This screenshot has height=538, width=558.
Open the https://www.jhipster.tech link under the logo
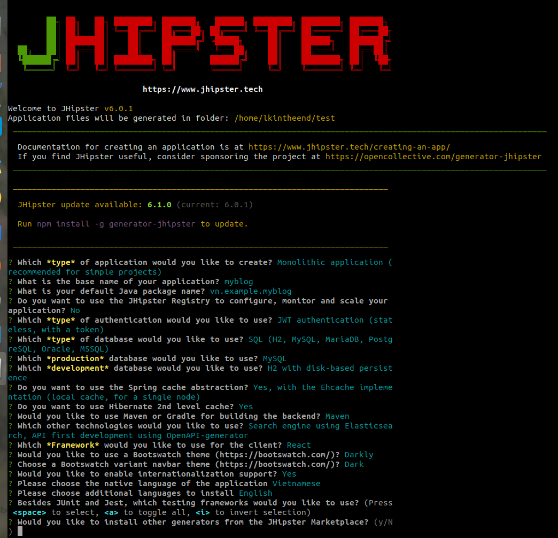click(203, 89)
